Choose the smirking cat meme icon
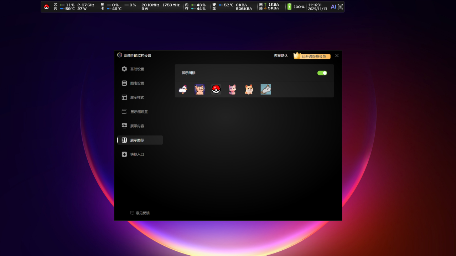This screenshot has height=256, width=456. (x=199, y=90)
